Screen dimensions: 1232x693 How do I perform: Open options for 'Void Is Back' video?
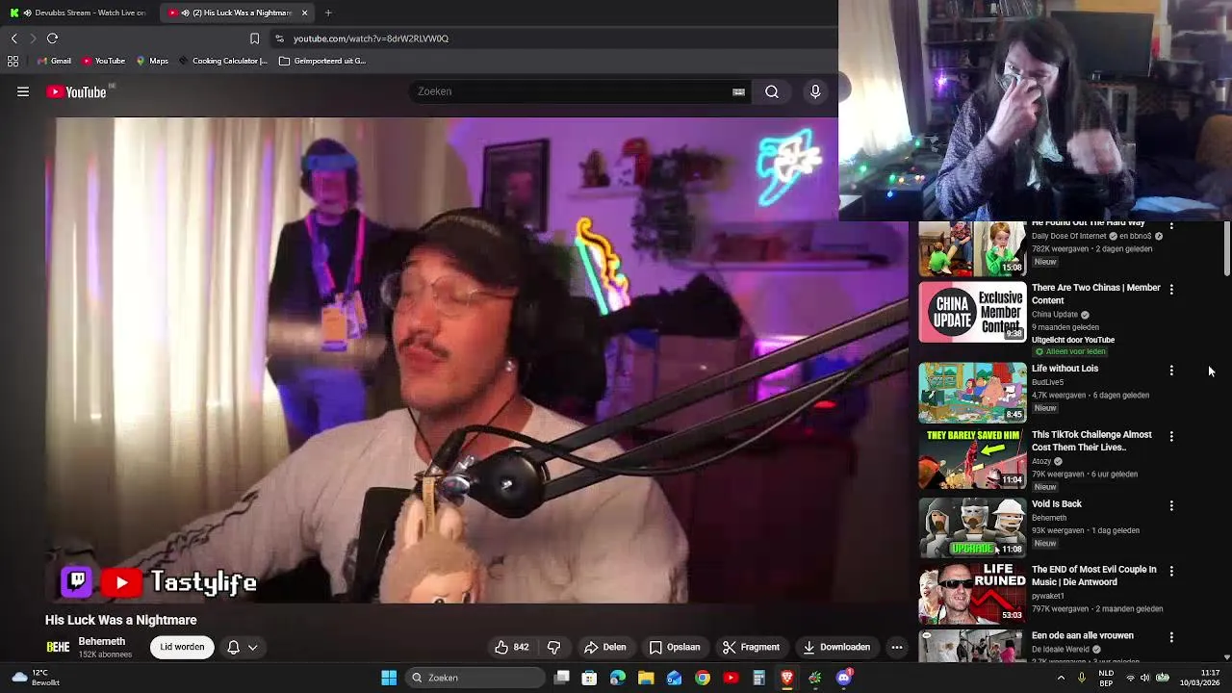coord(1171,506)
